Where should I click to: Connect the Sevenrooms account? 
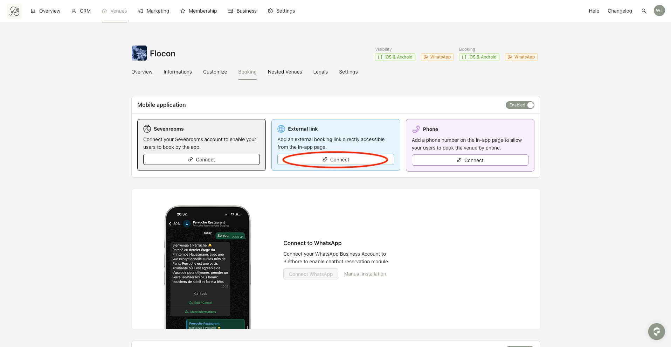pos(201,159)
